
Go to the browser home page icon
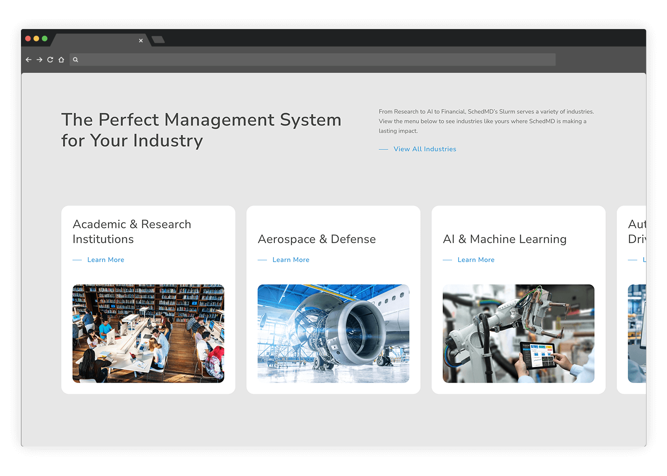tap(61, 59)
